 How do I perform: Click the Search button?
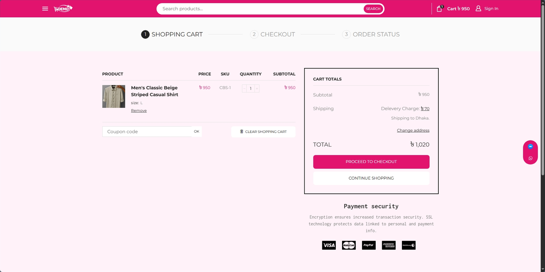(x=373, y=9)
